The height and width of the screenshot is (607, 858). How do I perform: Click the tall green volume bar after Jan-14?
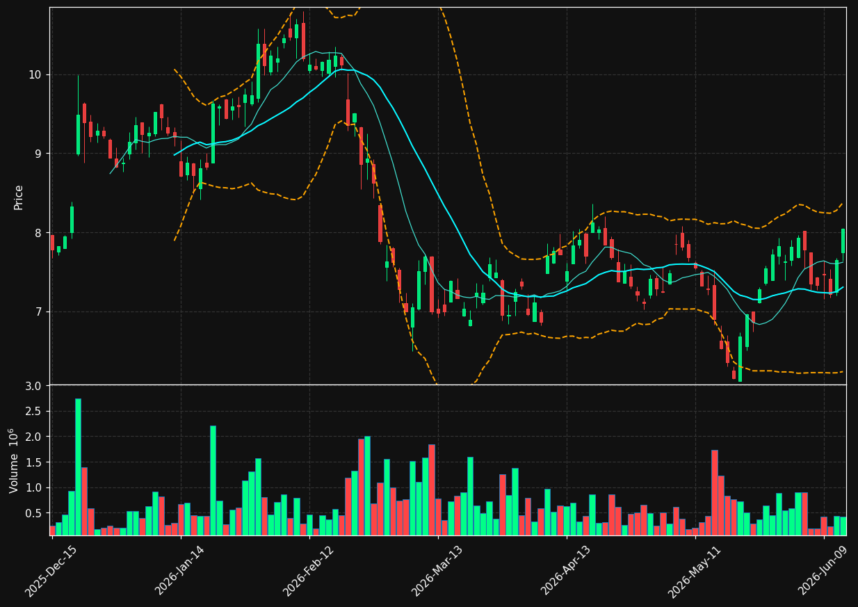pos(213,480)
